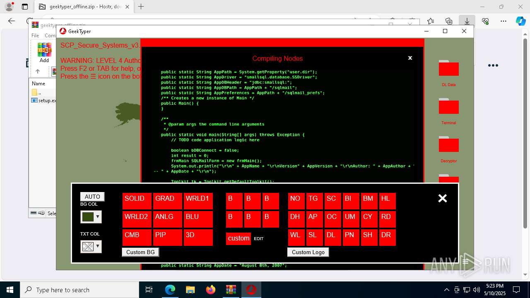Select the TG logo option
The height and width of the screenshot is (298, 530).
(315, 201)
